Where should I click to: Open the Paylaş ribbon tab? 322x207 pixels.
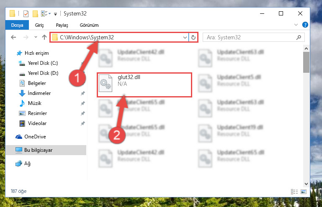pyautogui.click(x=62, y=25)
